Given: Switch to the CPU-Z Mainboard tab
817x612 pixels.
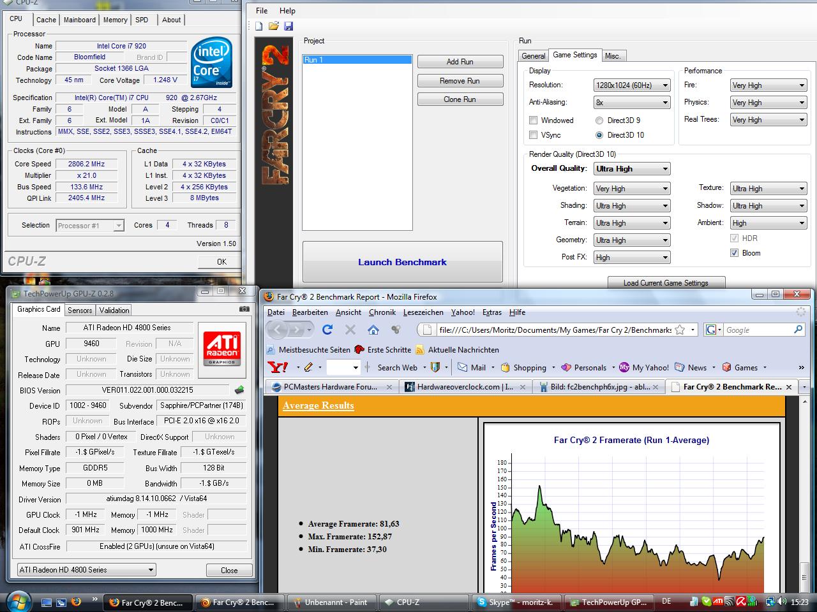Looking at the screenshot, I should point(80,20).
